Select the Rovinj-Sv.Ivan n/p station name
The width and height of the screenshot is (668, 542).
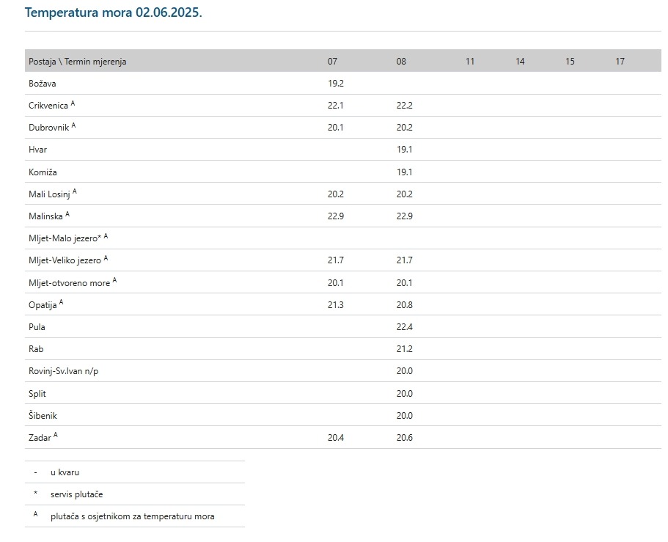tap(63, 371)
